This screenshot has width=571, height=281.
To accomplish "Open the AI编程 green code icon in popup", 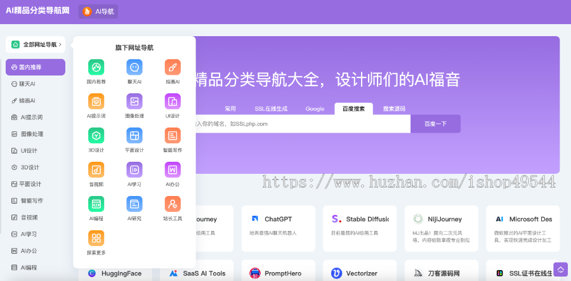I will [96, 204].
